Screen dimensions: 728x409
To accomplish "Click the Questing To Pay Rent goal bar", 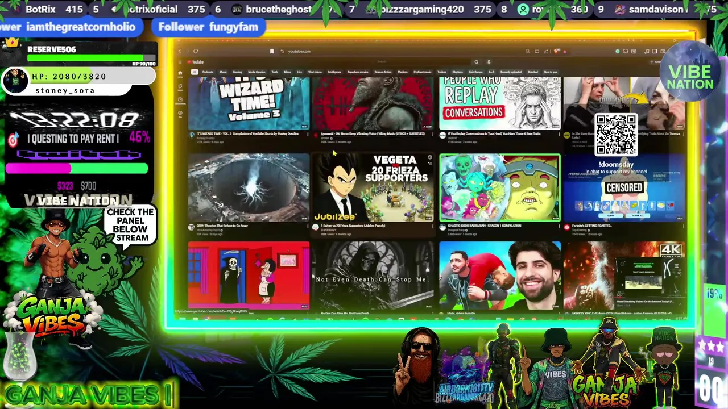I will [77, 168].
